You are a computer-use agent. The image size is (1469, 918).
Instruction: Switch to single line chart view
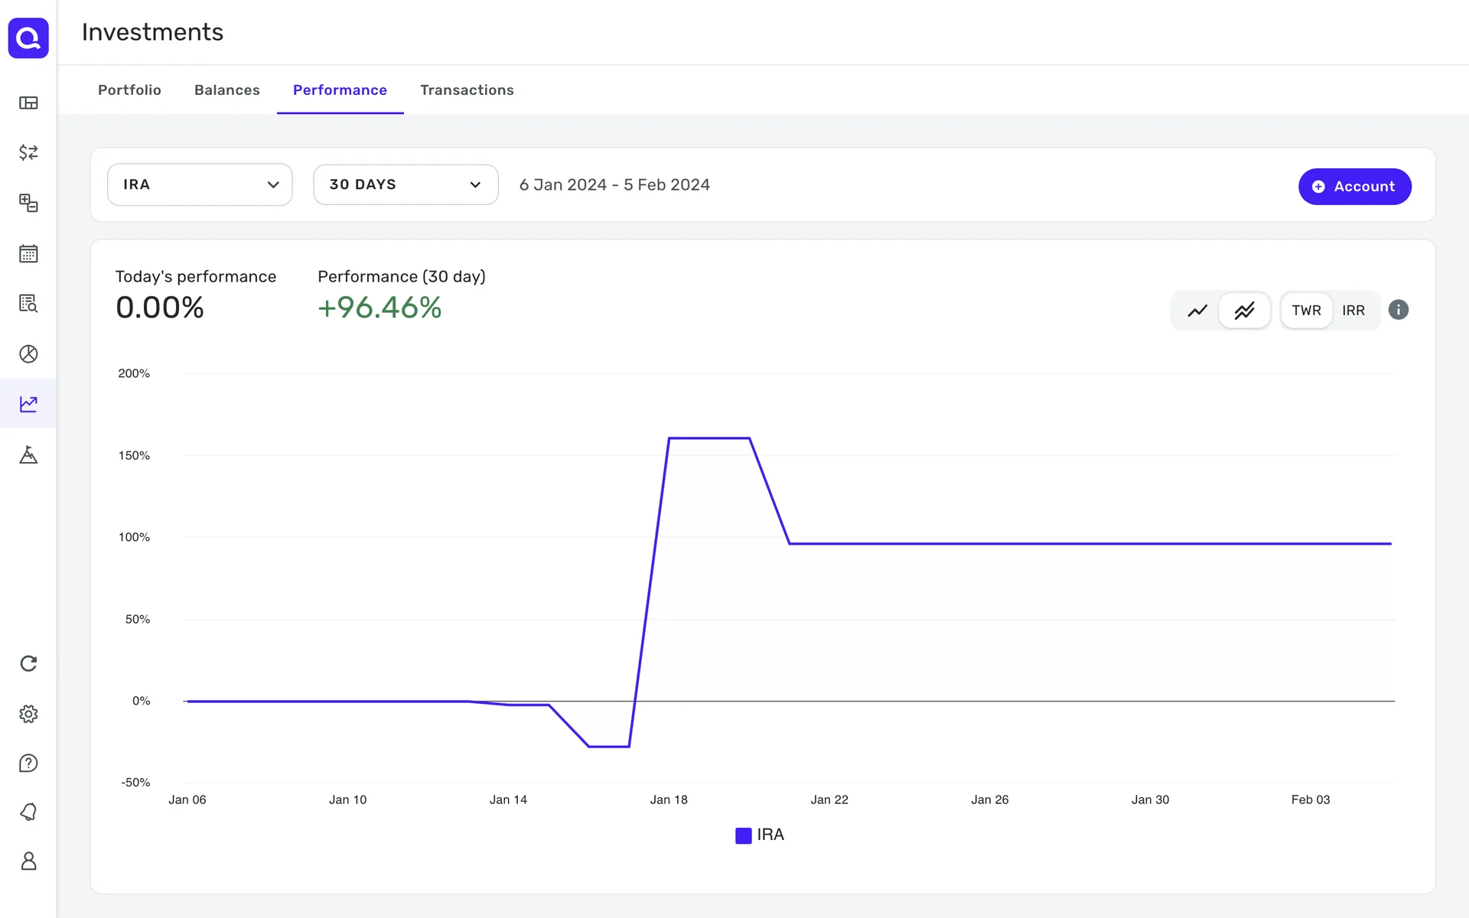(x=1197, y=311)
